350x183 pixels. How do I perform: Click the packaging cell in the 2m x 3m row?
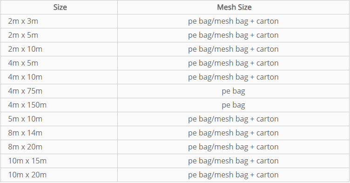click(234, 21)
